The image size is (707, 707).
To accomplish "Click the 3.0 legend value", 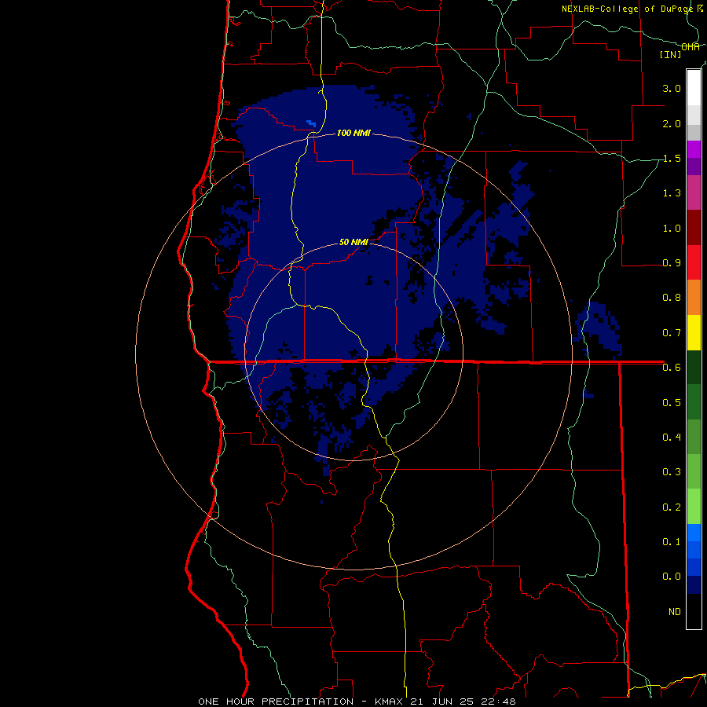I will tap(672, 88).
